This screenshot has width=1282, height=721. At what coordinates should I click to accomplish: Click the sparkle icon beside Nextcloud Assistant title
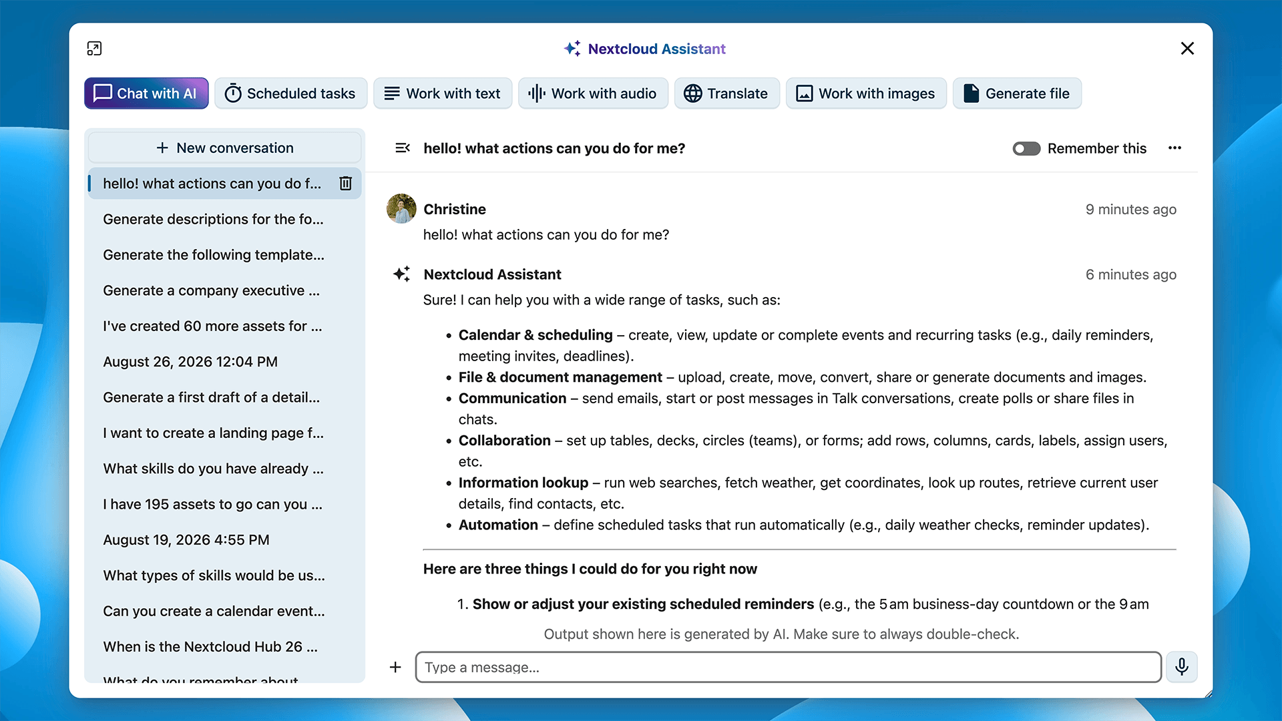coord(572,48)
